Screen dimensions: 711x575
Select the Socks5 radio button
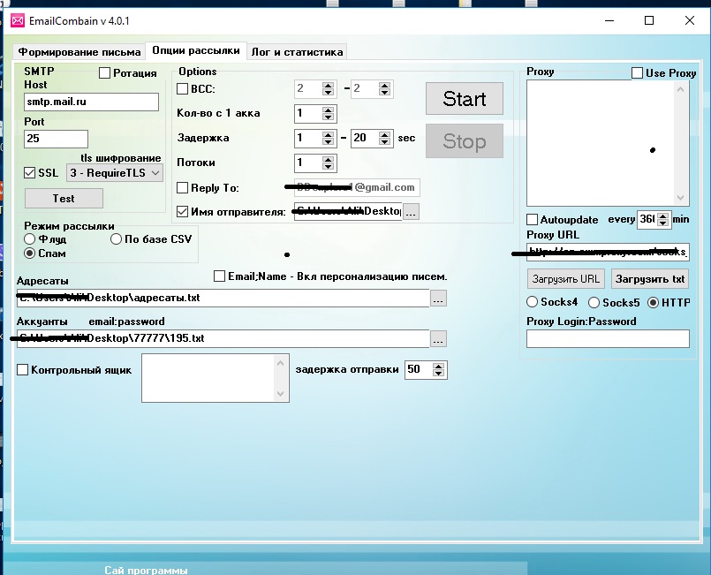pos(594,302)
